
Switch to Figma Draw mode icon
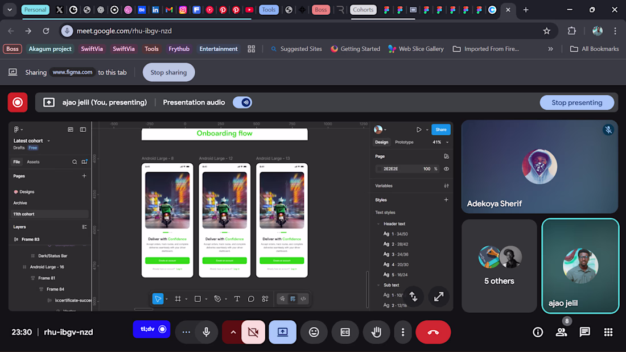282,299
